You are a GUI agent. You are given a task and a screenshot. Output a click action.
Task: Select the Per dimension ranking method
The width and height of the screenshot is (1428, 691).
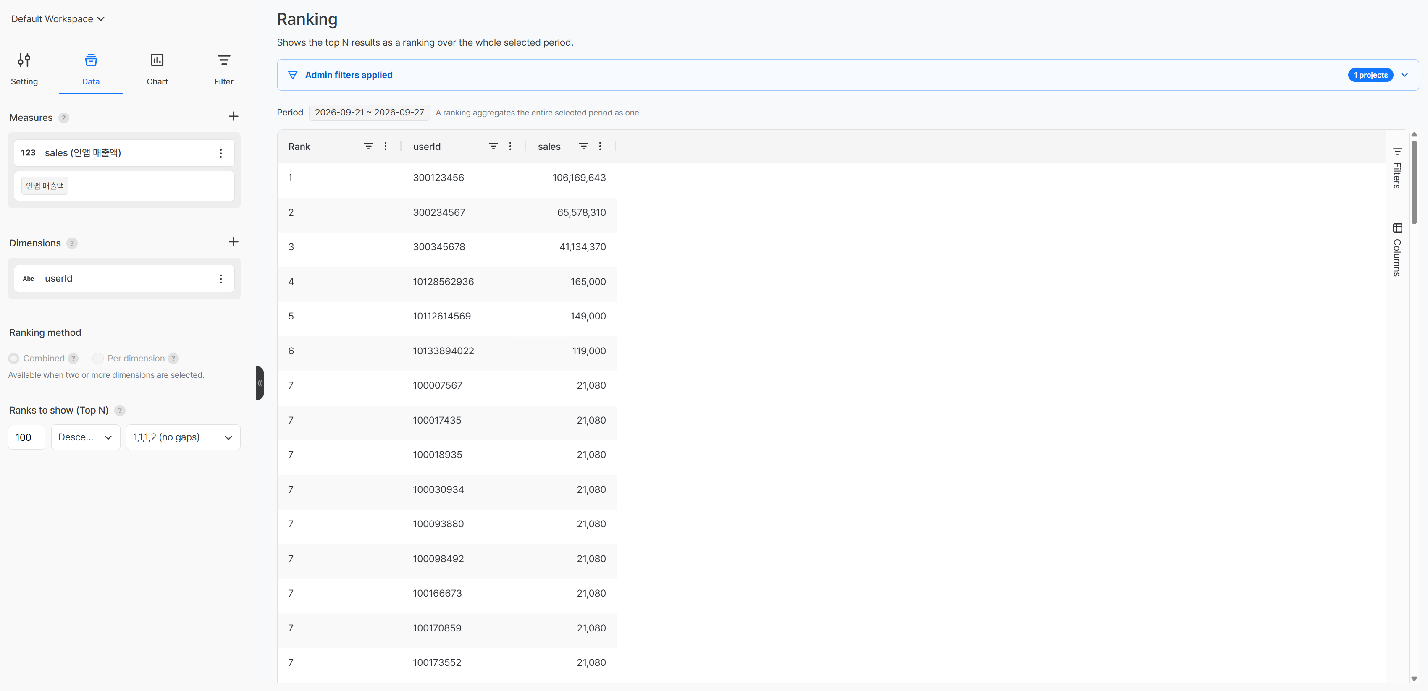(98, 359)
